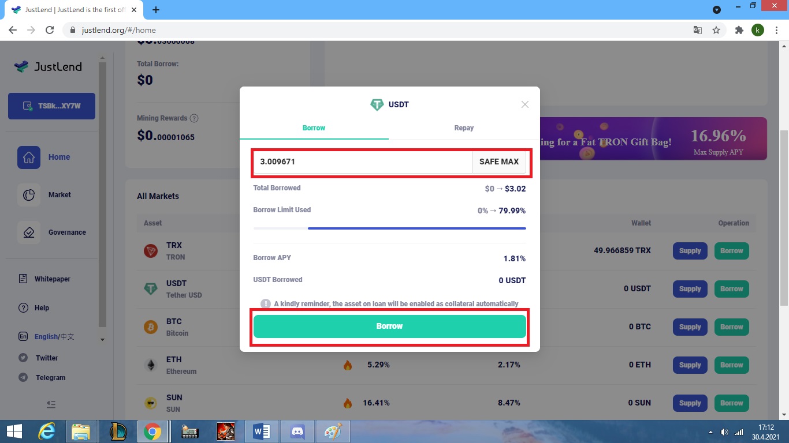Click the translate page icon in address bar
This screenshot has height=443, width=789.
tap(698, 30)
